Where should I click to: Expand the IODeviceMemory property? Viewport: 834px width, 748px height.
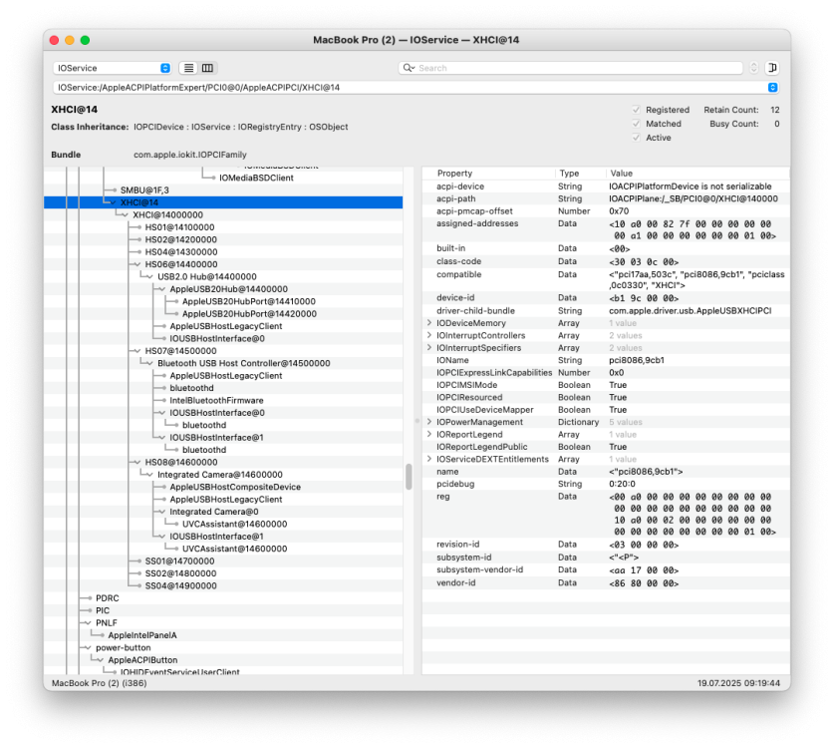click(x=429, y=322)
